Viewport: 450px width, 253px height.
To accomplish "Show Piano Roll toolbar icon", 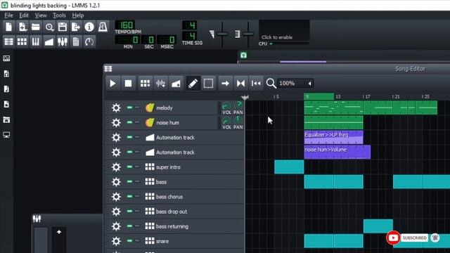I will click(36, 41).
